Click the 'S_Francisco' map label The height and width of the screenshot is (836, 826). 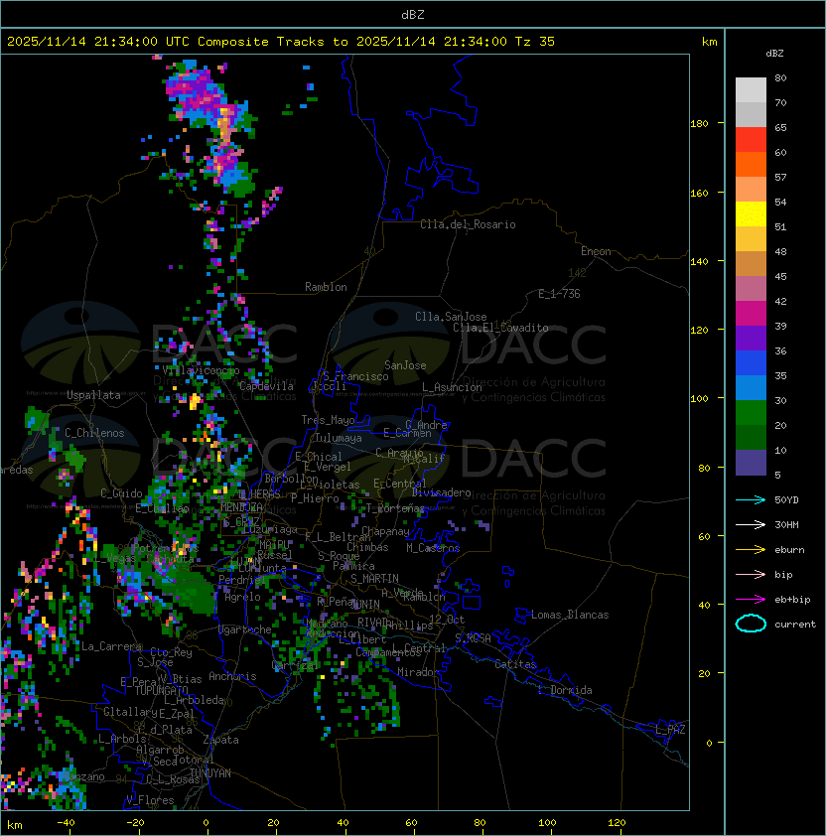(355, 376)
